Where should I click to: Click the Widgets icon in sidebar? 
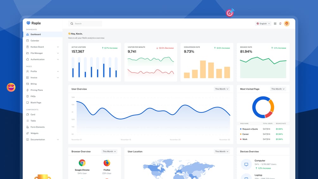pos(28,133)
